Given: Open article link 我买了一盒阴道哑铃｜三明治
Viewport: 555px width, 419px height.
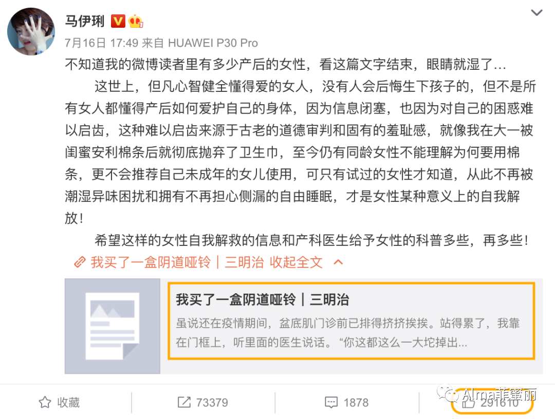Looking at the screenshot, I should click(x=177, y=262).
